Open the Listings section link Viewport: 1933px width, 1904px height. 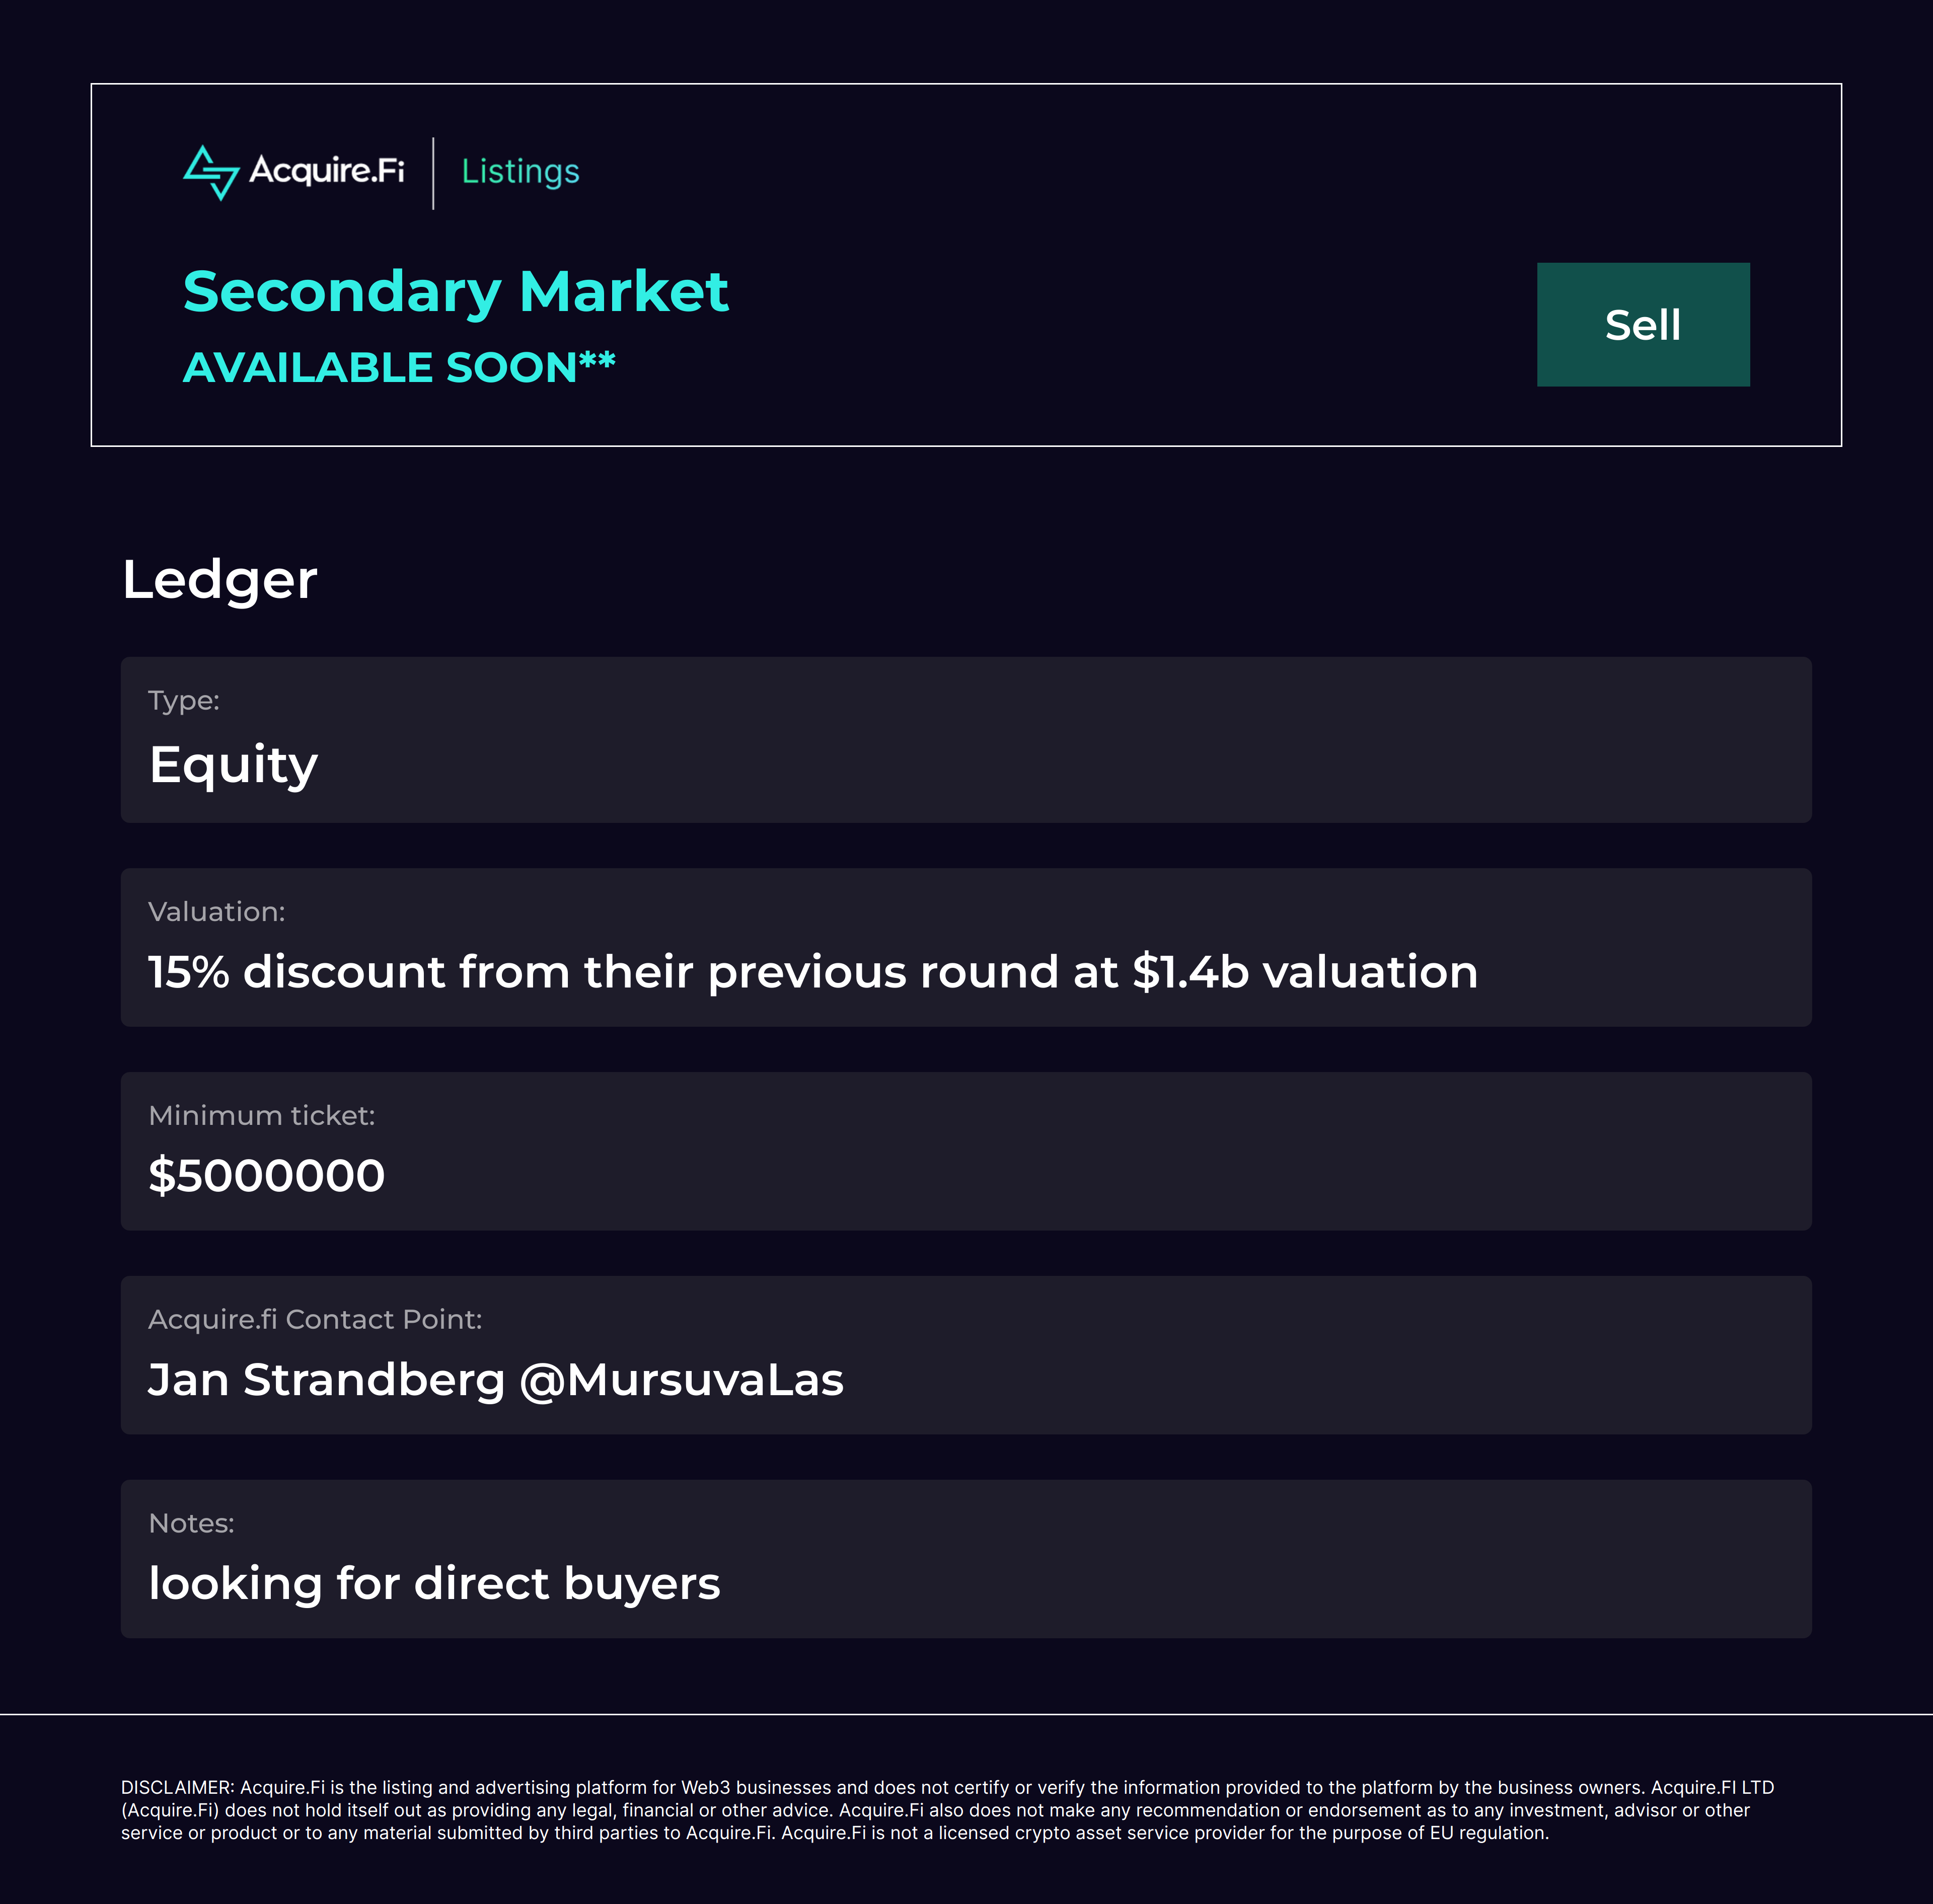[520, 172]
